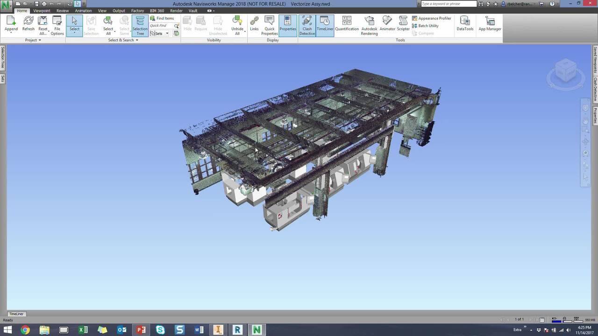Viewport: 598px width, 336px height.
Task: Open the docked Clash Detective side tab
Action: coord(595,90)
